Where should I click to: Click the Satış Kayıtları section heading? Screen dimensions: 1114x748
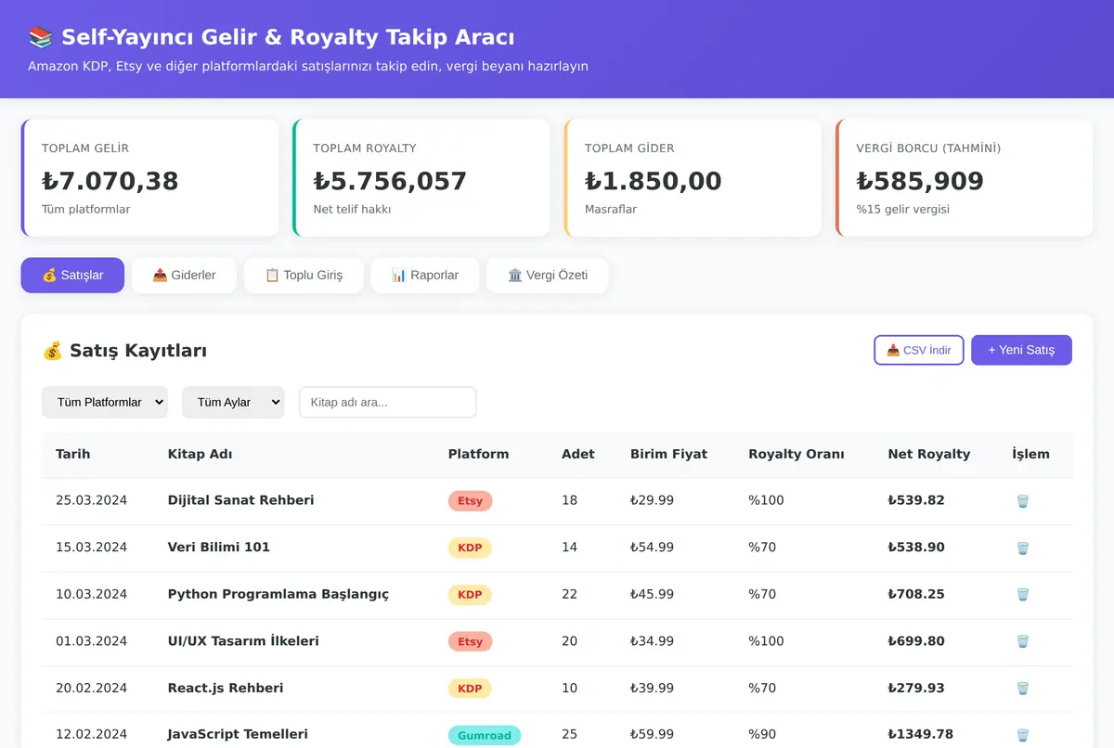pos(124,351)
